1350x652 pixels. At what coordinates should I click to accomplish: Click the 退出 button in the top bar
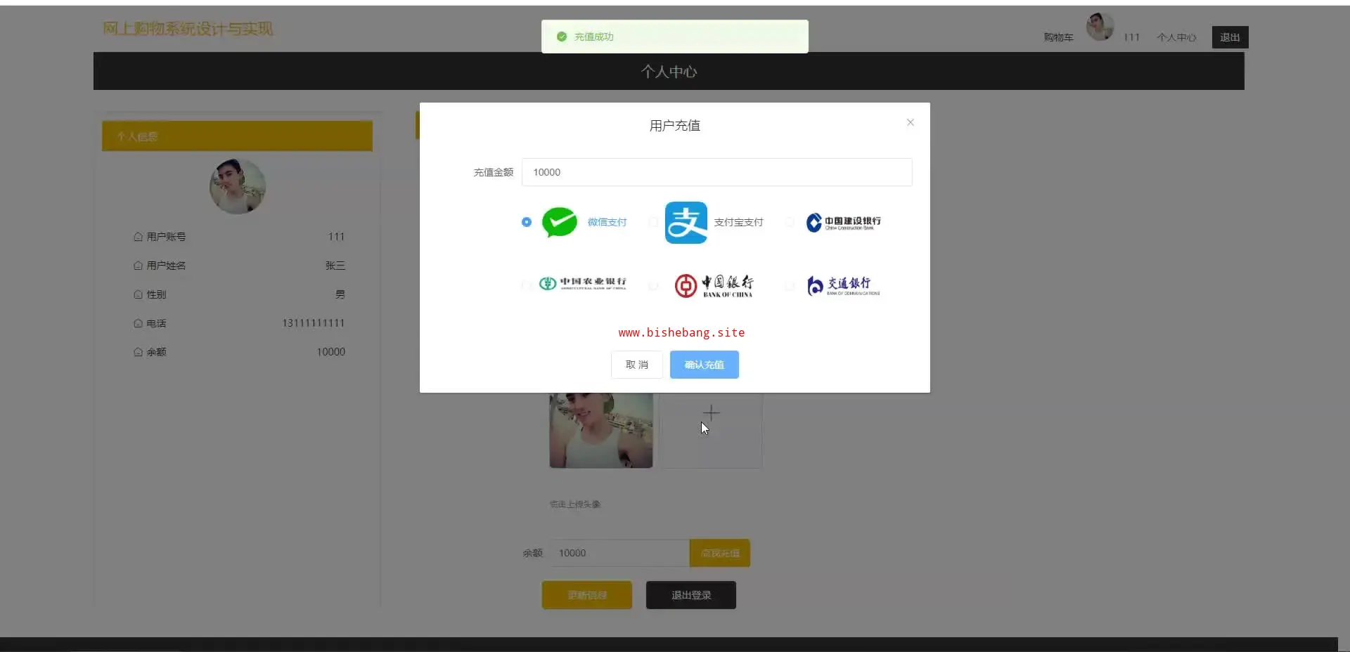pos(1230,37)
